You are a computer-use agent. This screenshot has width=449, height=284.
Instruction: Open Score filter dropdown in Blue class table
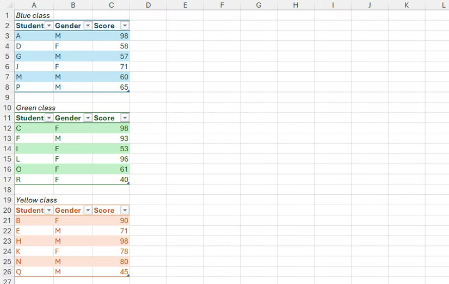(x=125, y=26)
